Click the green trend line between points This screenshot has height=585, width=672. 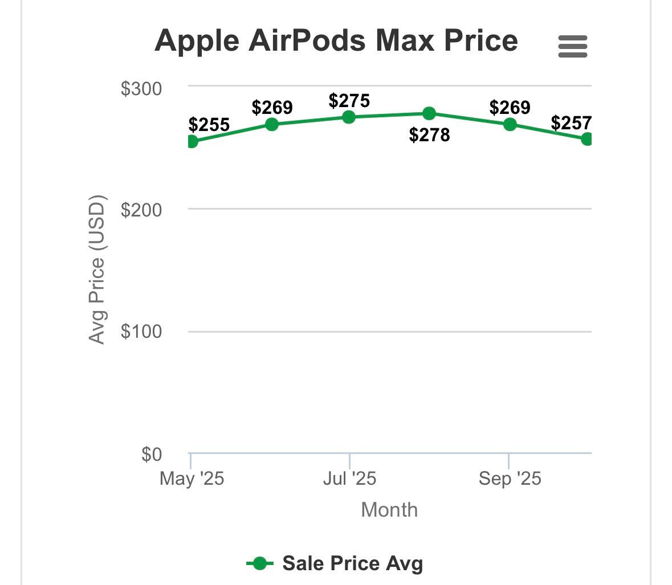coord(311,121)
